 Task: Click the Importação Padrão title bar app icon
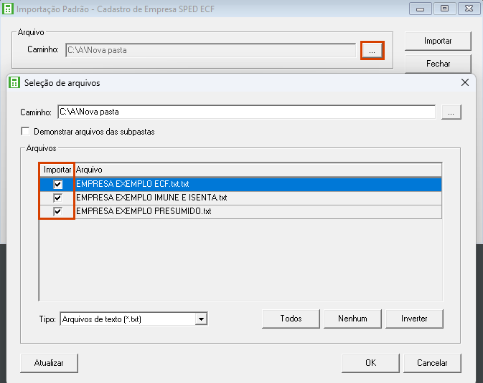[x=7, y=9]
